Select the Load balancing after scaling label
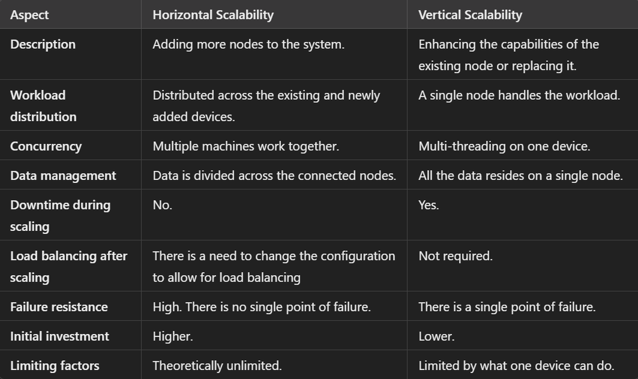638x379 pixels. tap(69, 266)
